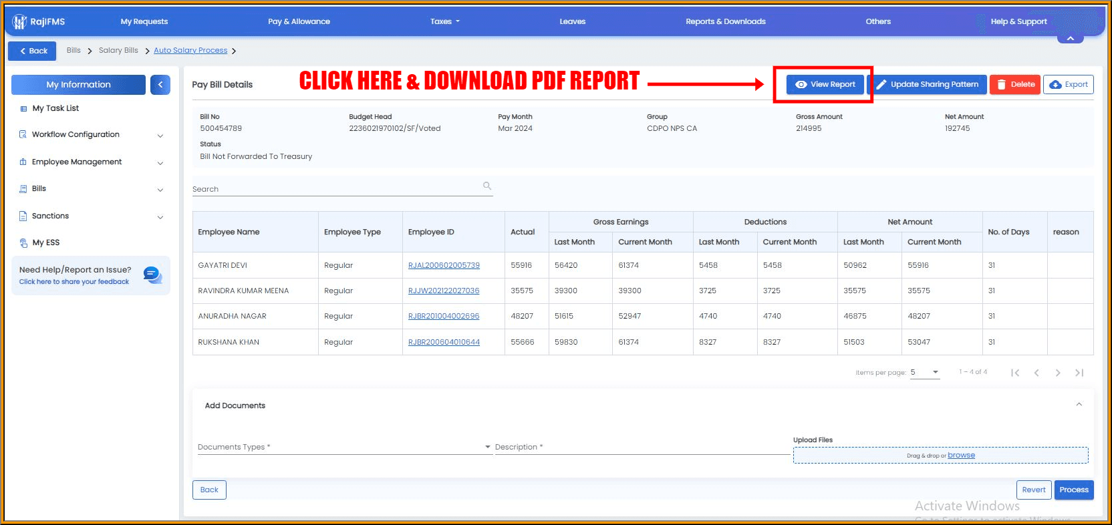Click the View Report button
This screenshot has width=1112, height=525.
pyautogui.click(x=825, y=85)
